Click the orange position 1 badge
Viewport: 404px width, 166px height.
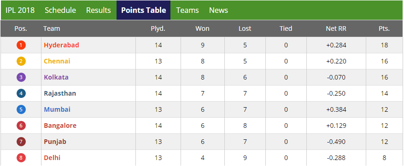[x=21, y=46]
